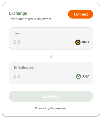Select the ARV token label

click(85, 76)
